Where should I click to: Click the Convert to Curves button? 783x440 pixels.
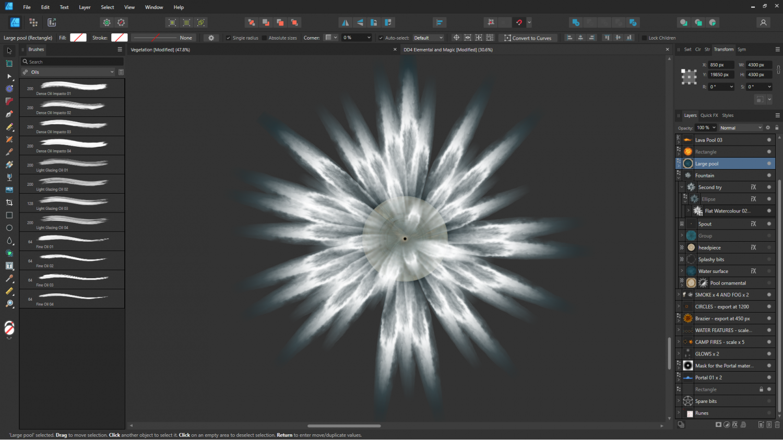point(528,38)
